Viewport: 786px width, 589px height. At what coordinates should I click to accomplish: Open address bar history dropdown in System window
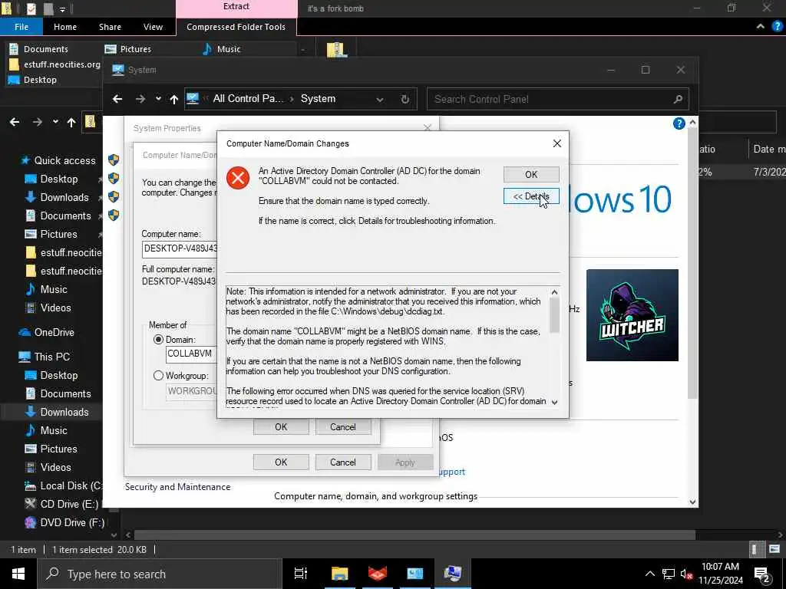pos(380,99)
